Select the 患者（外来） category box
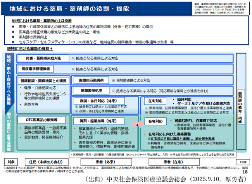The height and width of the screenshot is (184, 252). pos(104,161)
